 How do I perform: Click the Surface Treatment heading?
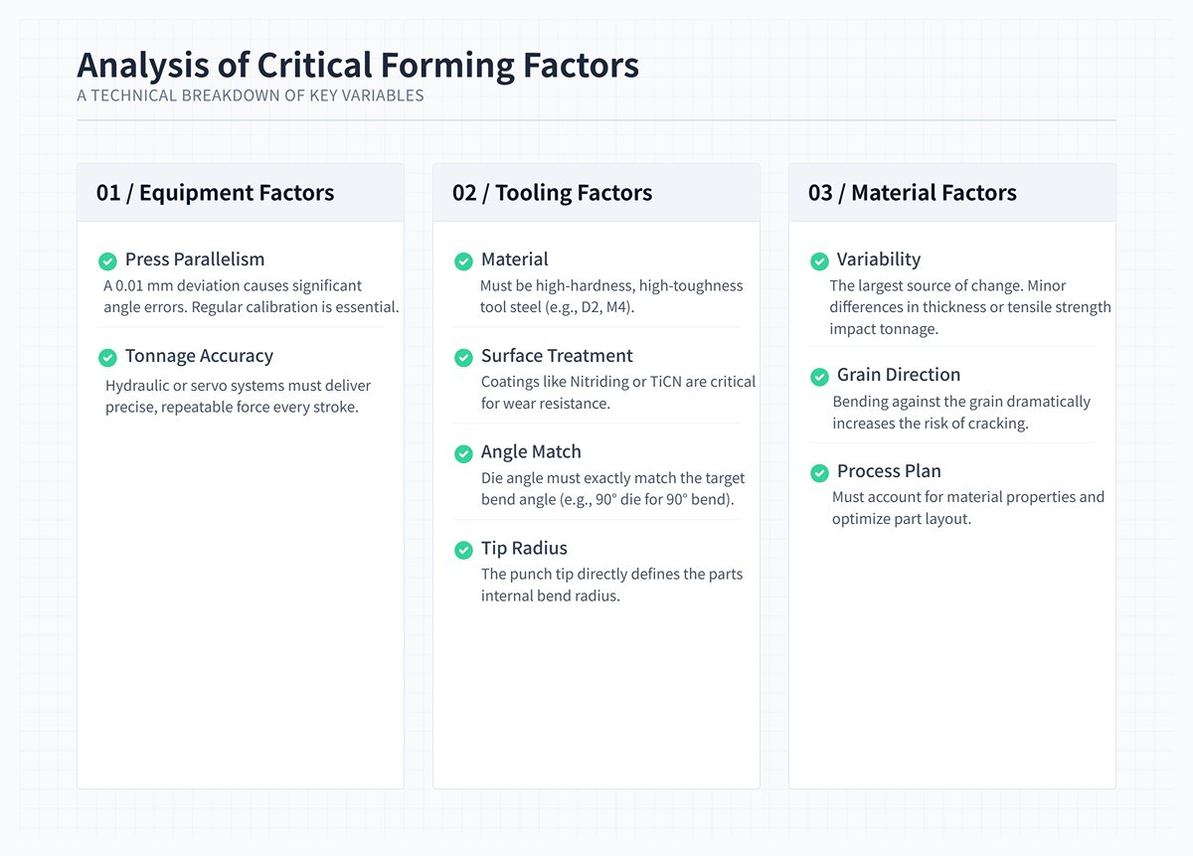click(x=557, y=356)
